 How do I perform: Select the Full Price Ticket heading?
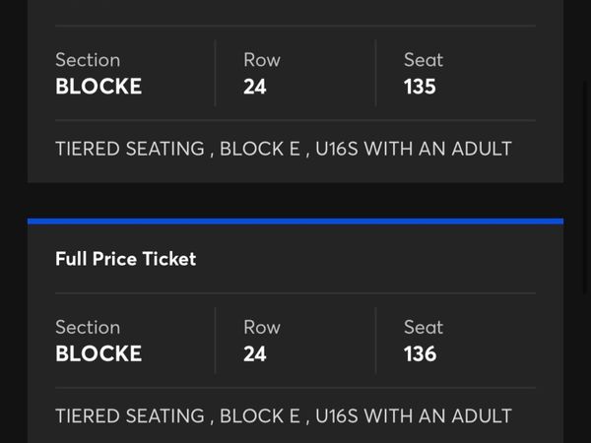[125, 259]
